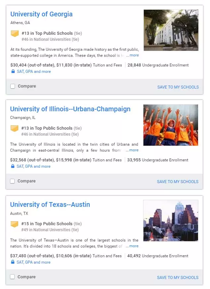Click $32,568 out-of-state tuition figure
This screenshot has width=210, height=289.
(x=32, y=160)
